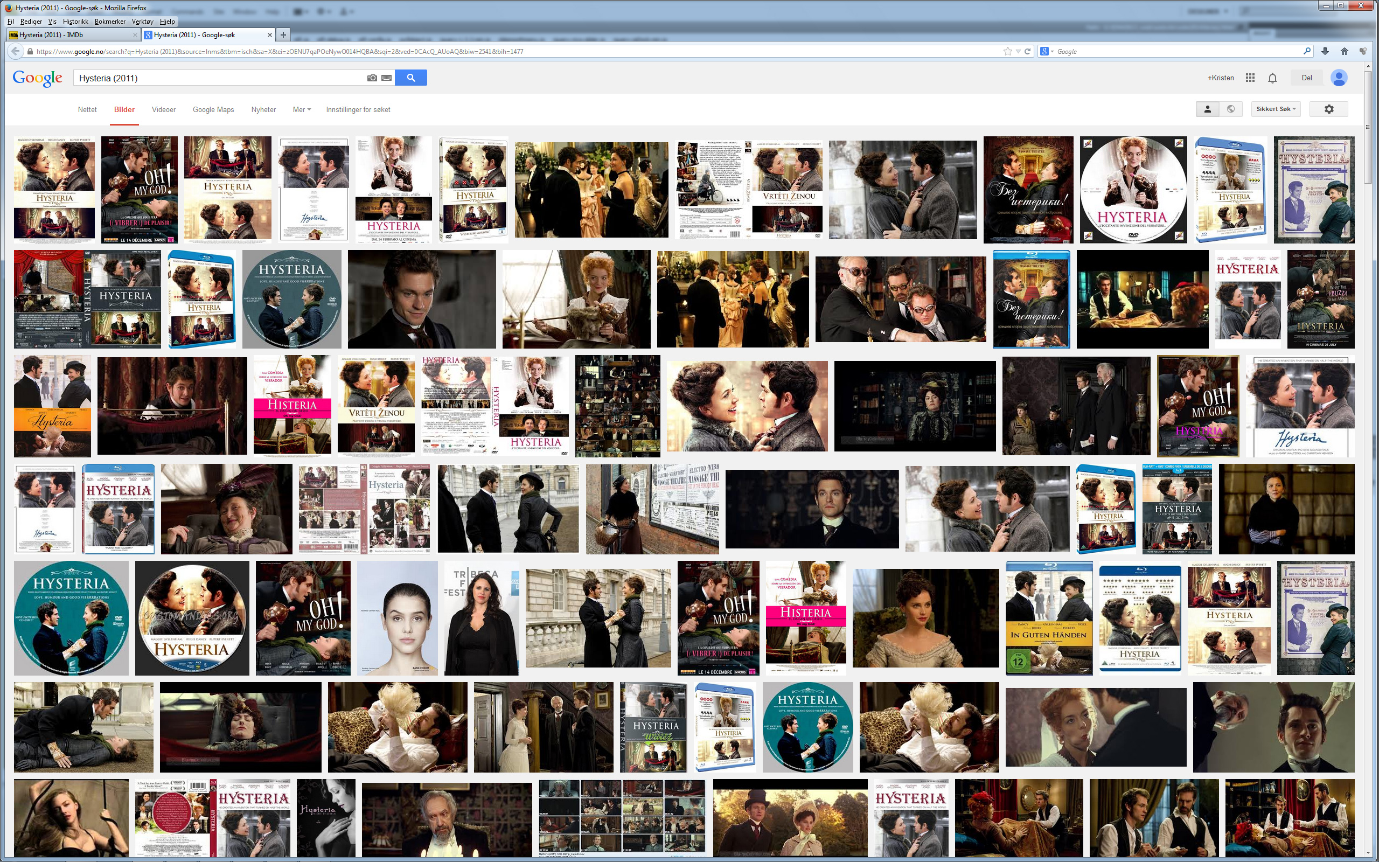1379x862 pixels.
Task: Click the Google logo
Action: coord(38,78)
